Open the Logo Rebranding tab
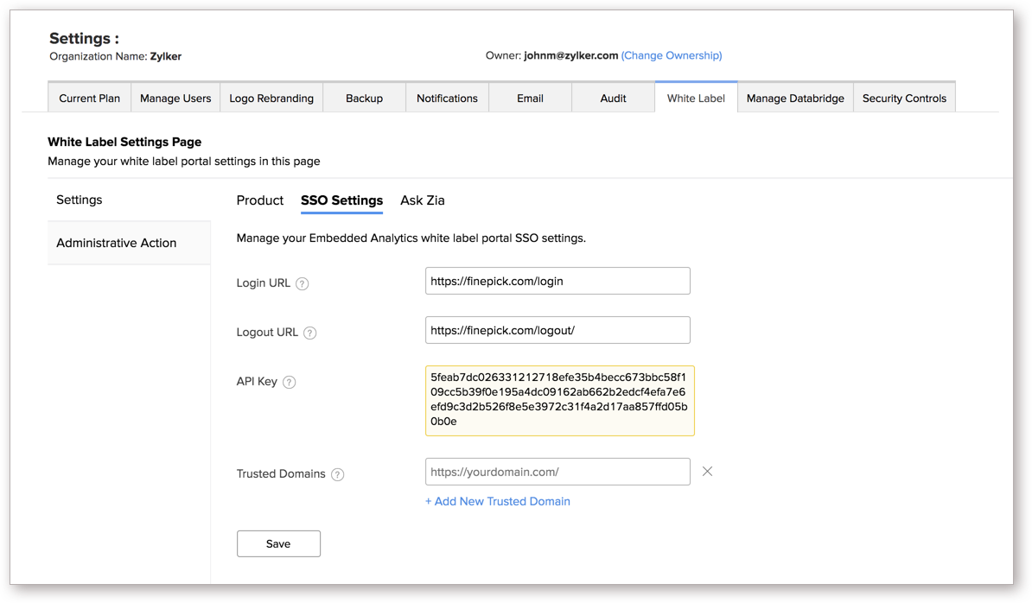This screenshot has height=603, width=1032. click(x=271, y=98)
